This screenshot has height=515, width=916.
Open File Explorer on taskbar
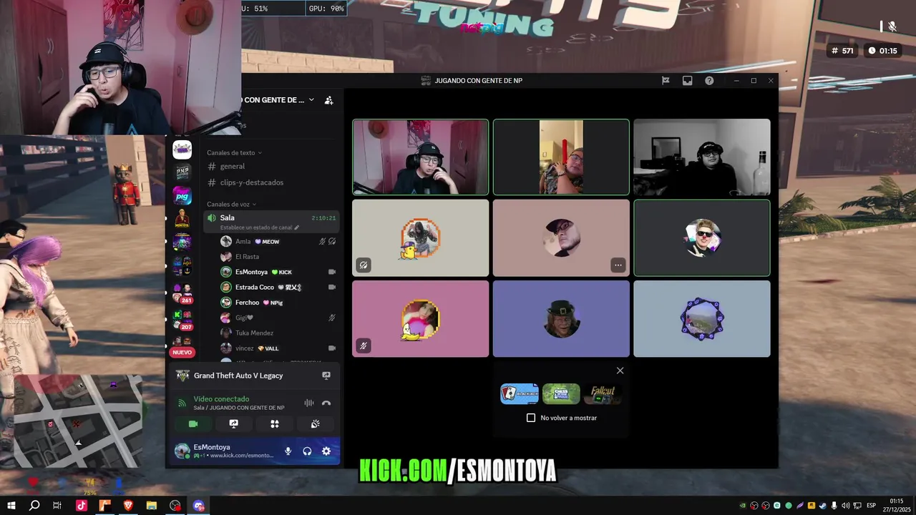click(x=152, y=506)
